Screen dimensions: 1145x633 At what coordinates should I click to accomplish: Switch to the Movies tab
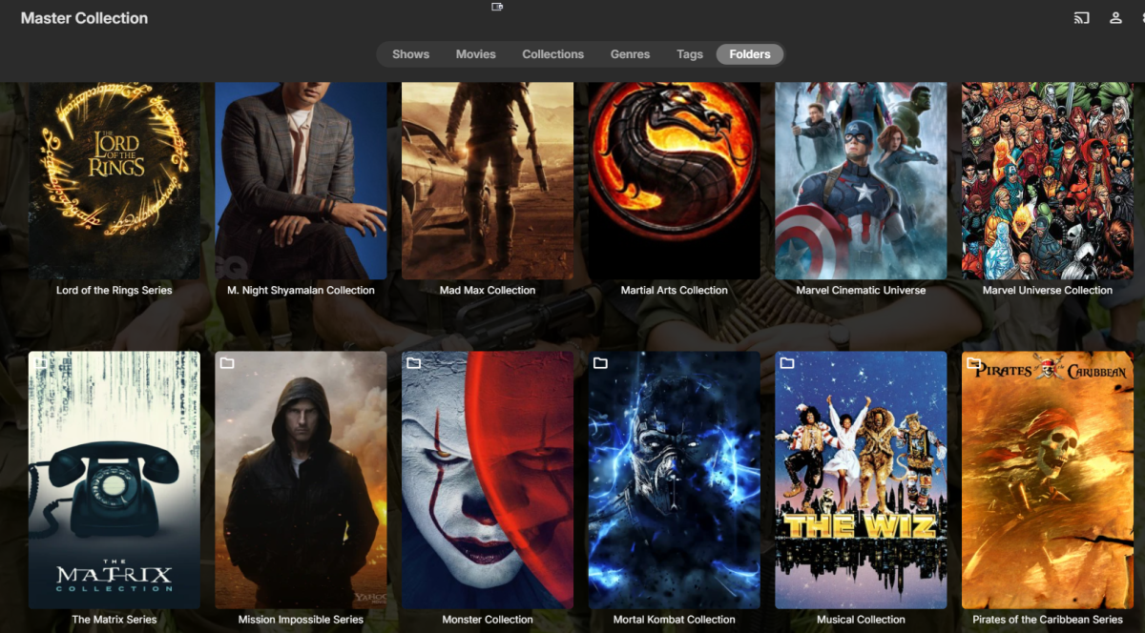(x=475, y=54)
